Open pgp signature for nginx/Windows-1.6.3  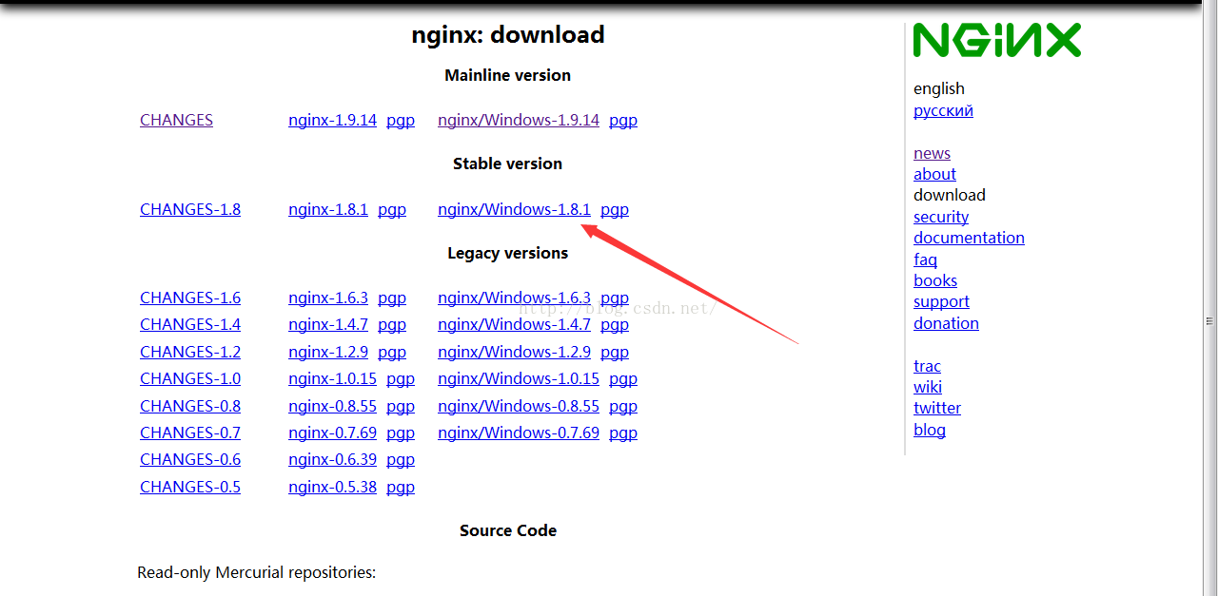pos(615,298)
